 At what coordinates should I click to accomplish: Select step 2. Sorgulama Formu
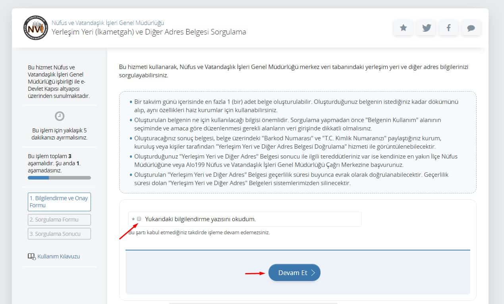[60, 220]
